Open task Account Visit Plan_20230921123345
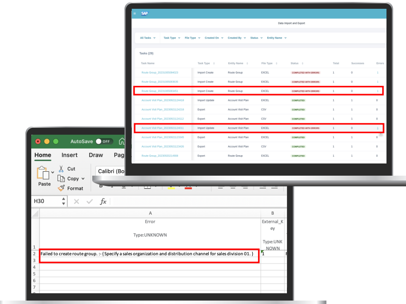Screen dimensions: 406x304 point(162,137)
